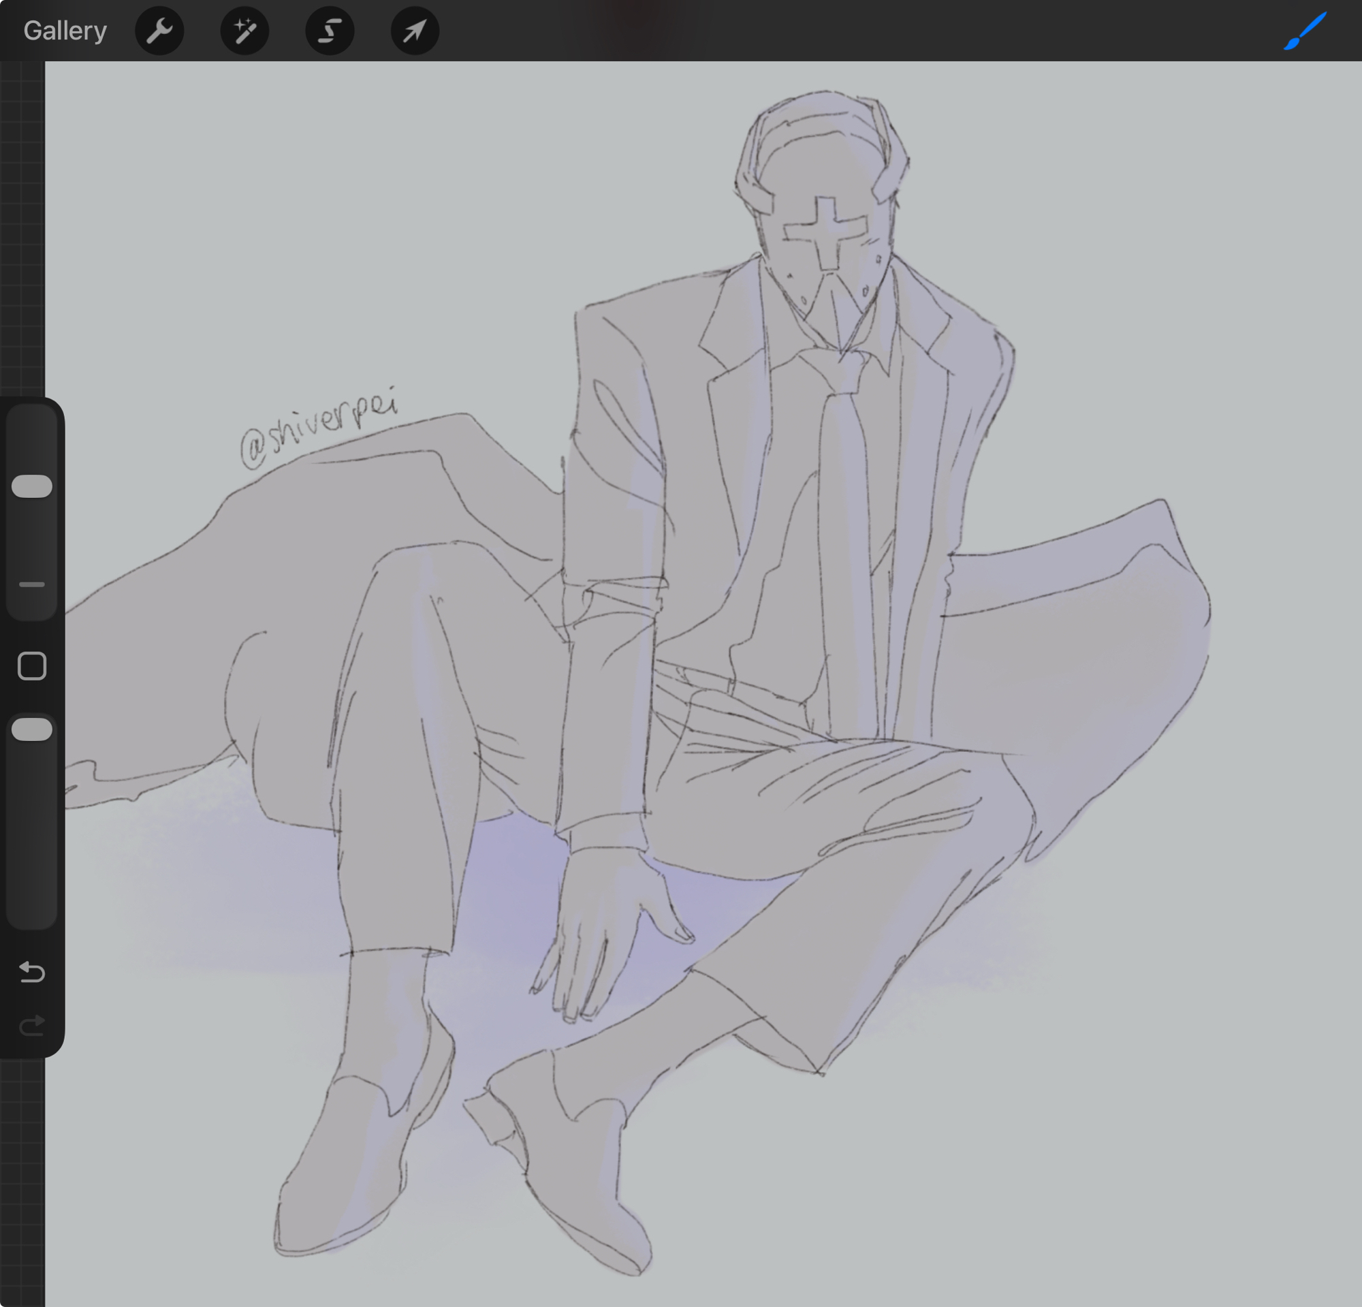Open the Actions wrench menu

[x=159, y=31]
